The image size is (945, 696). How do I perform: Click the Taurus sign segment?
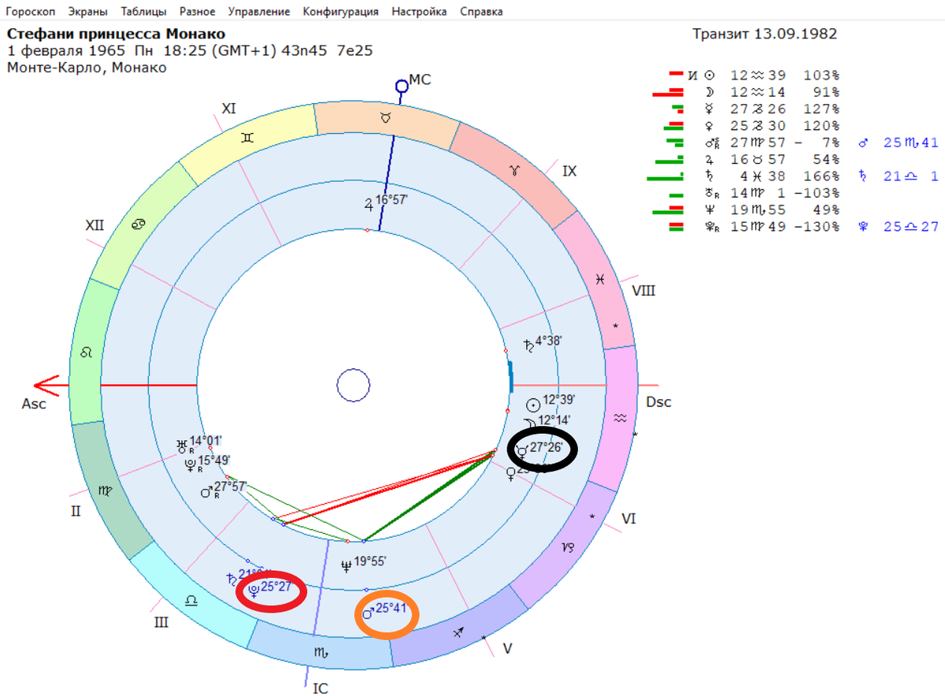tap(385, 117)
